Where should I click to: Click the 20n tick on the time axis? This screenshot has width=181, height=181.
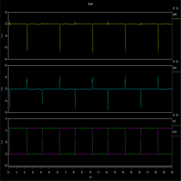[172, 172]
